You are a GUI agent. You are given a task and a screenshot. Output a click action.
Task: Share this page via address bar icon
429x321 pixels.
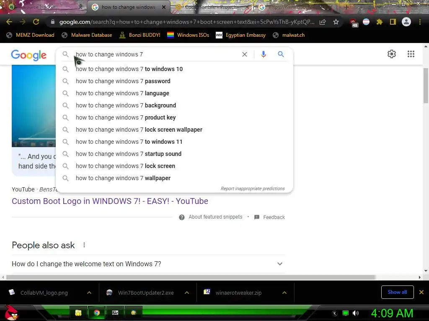click(x=323, y=22)
